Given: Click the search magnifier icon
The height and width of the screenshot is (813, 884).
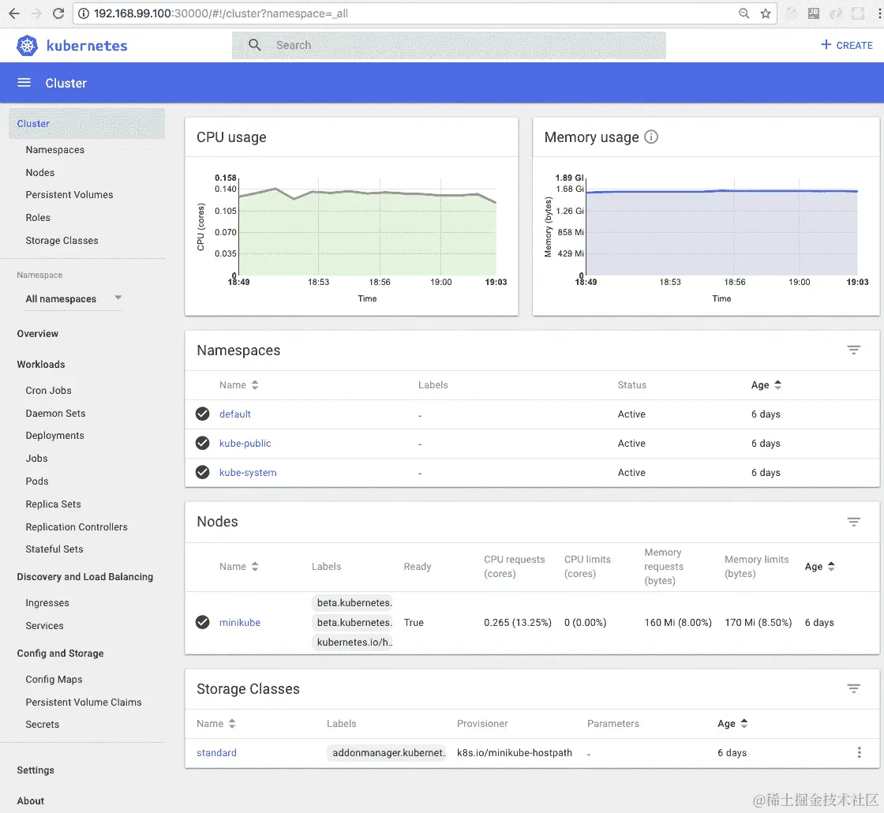Looking at the screenshot, I should pos(255,45).
